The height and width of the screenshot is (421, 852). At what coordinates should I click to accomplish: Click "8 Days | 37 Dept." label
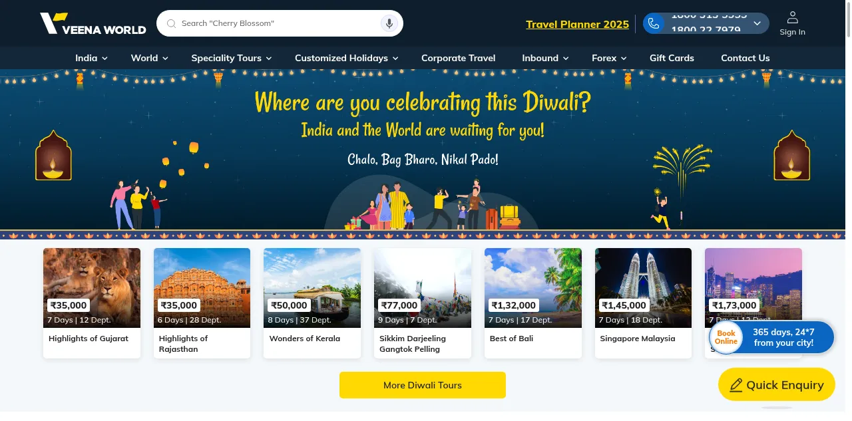click(x=300, y=320)
